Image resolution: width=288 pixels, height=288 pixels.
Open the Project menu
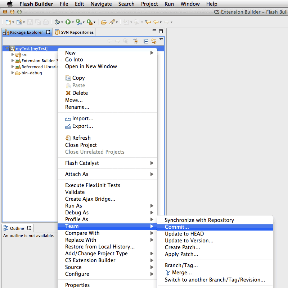(x=149, y=4)
